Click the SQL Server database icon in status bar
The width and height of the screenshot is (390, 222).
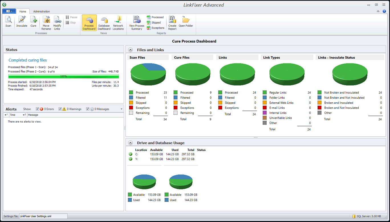pos(354,216)
